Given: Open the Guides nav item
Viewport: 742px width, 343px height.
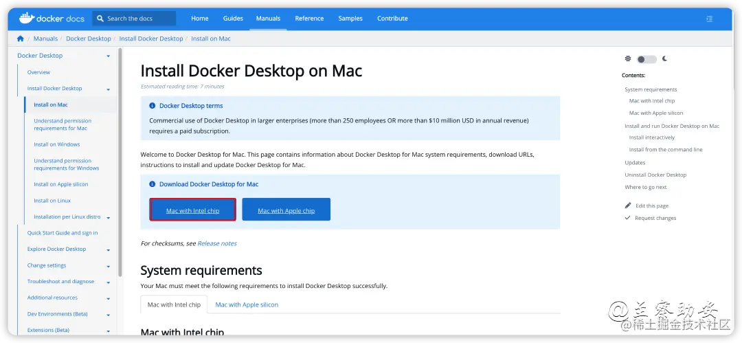Looking at the screenshot, I should pyautogui.click(x=233, y=19).
